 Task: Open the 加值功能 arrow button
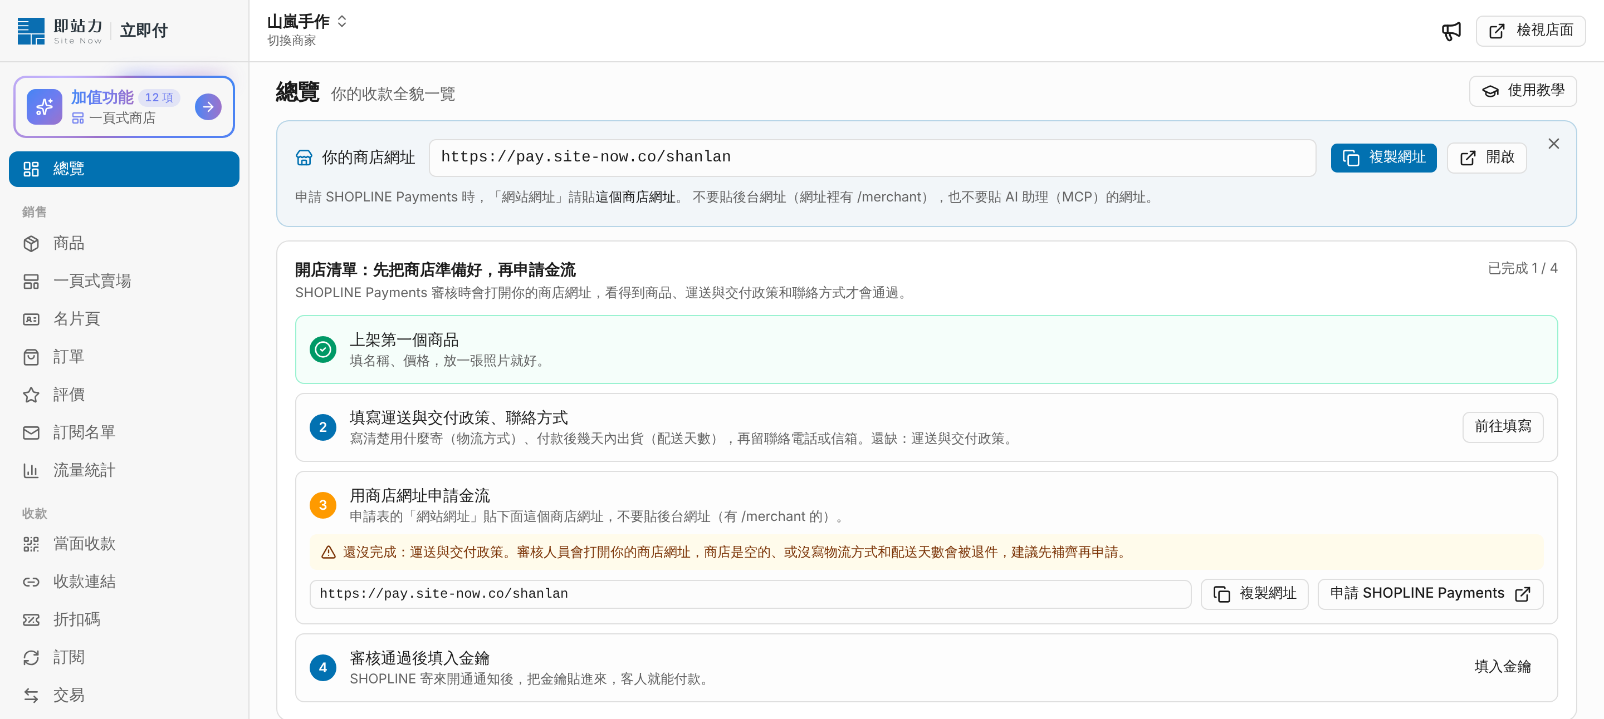[208, 107]
